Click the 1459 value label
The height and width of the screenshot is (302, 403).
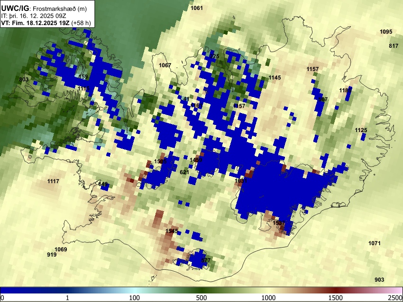(196, 160)
